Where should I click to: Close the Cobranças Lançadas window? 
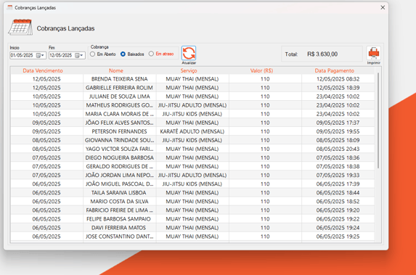pyautogui.click(x=383, y=7)
